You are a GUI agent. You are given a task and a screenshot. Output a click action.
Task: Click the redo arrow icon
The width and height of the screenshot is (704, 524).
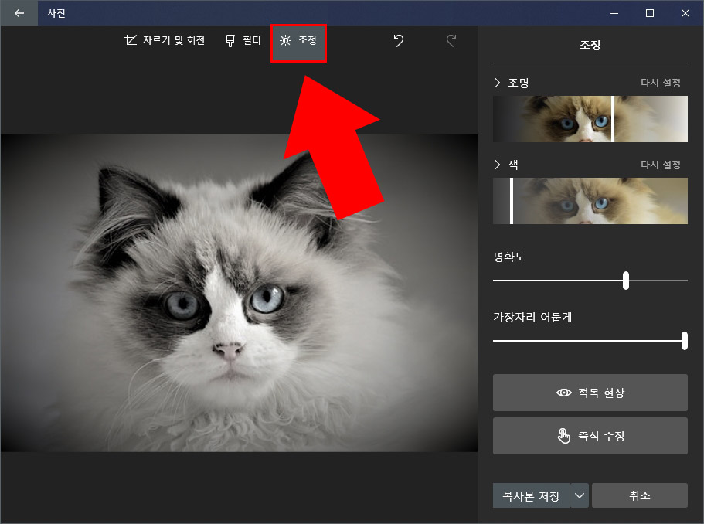pos(451,42)
